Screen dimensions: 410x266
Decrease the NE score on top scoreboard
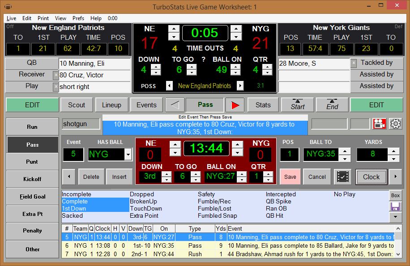click(174, 37)
